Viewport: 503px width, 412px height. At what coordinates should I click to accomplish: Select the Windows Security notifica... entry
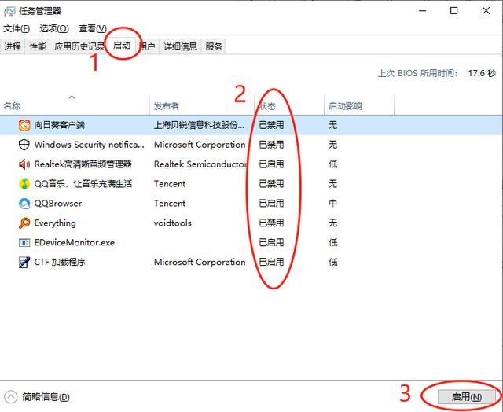[x=89, y=145]
